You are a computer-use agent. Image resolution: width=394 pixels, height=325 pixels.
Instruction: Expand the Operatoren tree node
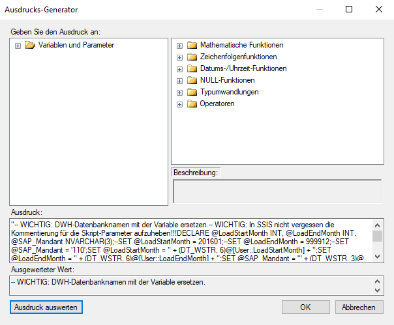click(x=179, y=104)
